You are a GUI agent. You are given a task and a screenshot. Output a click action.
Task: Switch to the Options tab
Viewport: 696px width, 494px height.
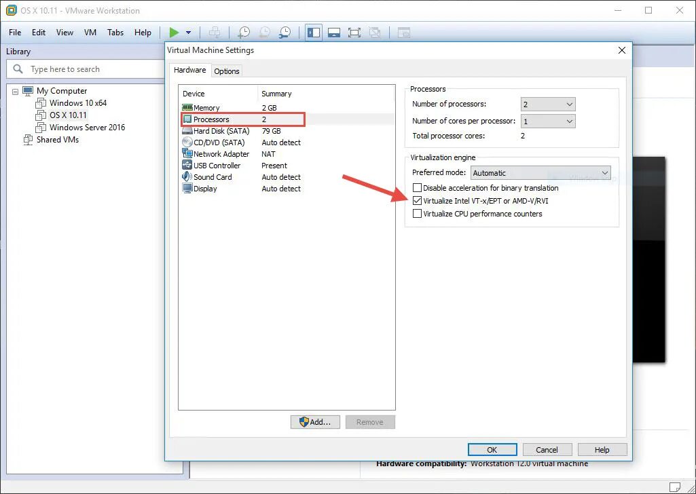tap(227, 71)
